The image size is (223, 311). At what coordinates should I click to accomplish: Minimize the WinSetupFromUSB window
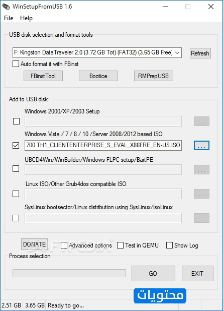tap(165, 7)
